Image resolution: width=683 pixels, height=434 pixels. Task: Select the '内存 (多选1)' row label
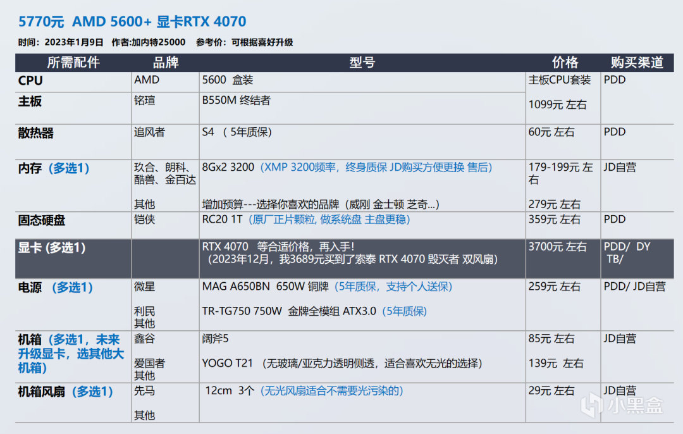pyautogui.click(x=54, y=168)
